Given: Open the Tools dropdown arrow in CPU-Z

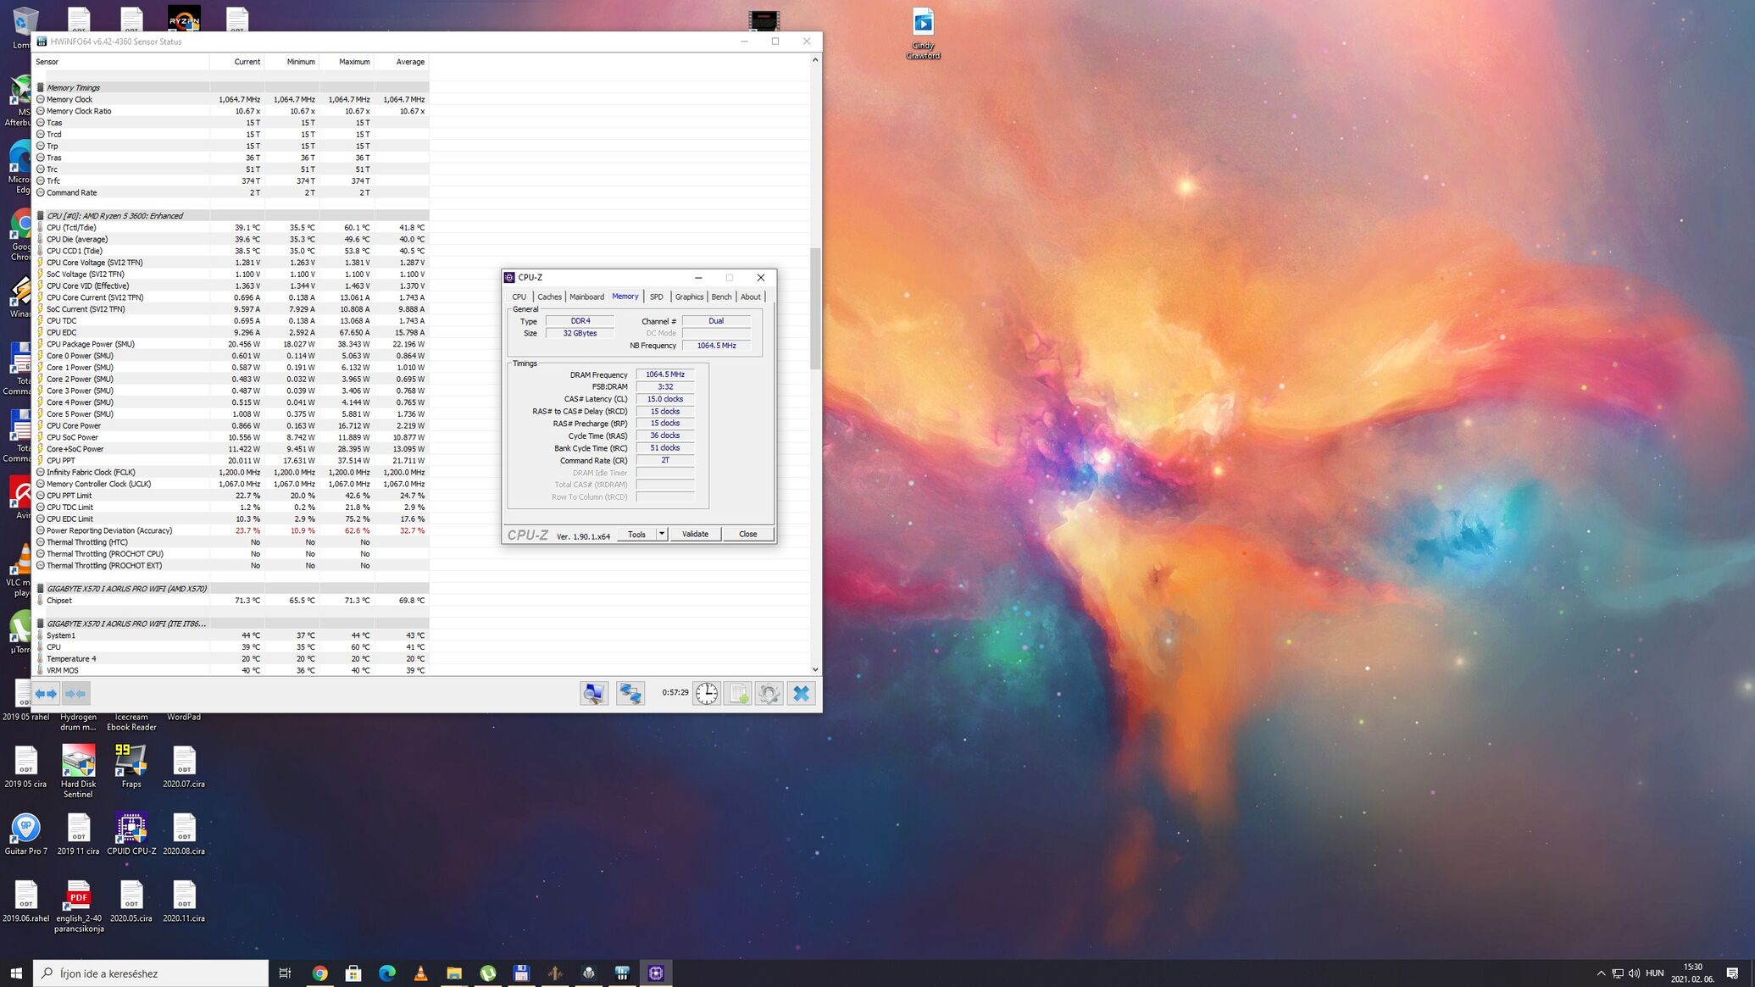Looking at the screenshot, I should (662, 534).
